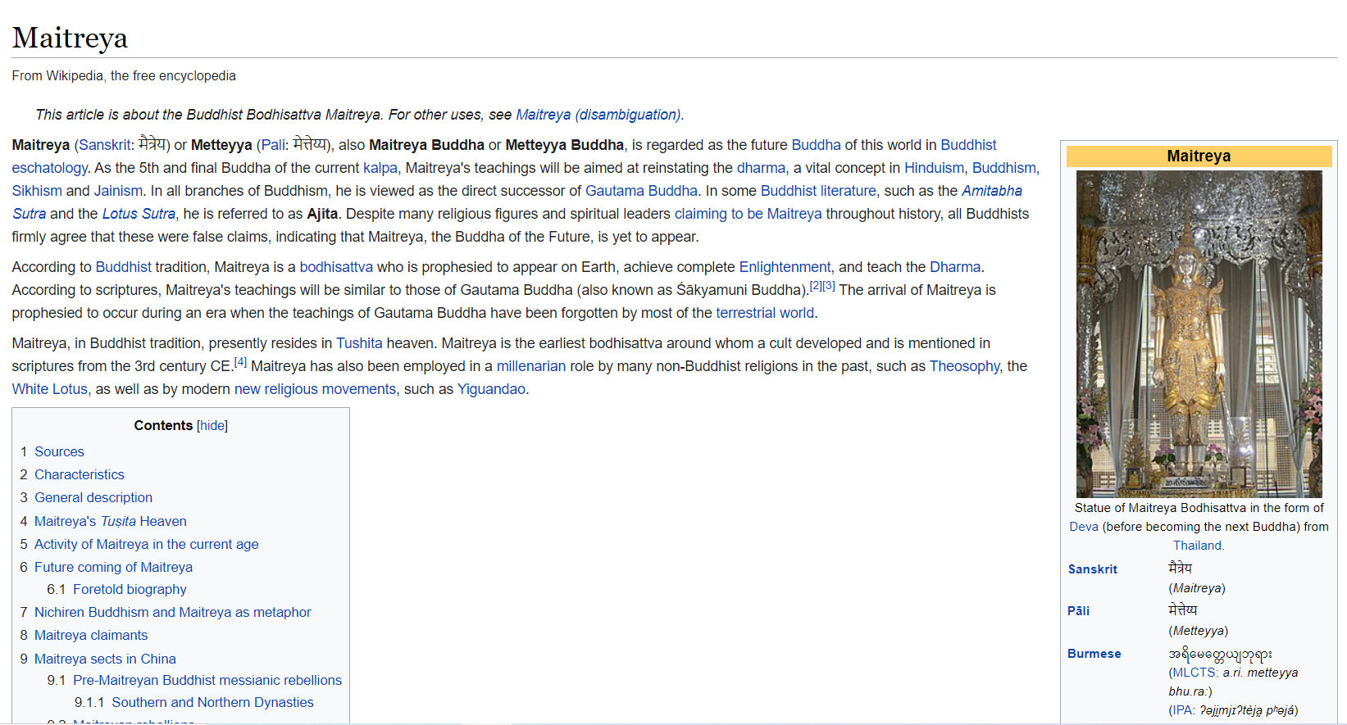Go to the kalpa article
The height and width of the screenshot is (725, 1347).
click(380, 168)
